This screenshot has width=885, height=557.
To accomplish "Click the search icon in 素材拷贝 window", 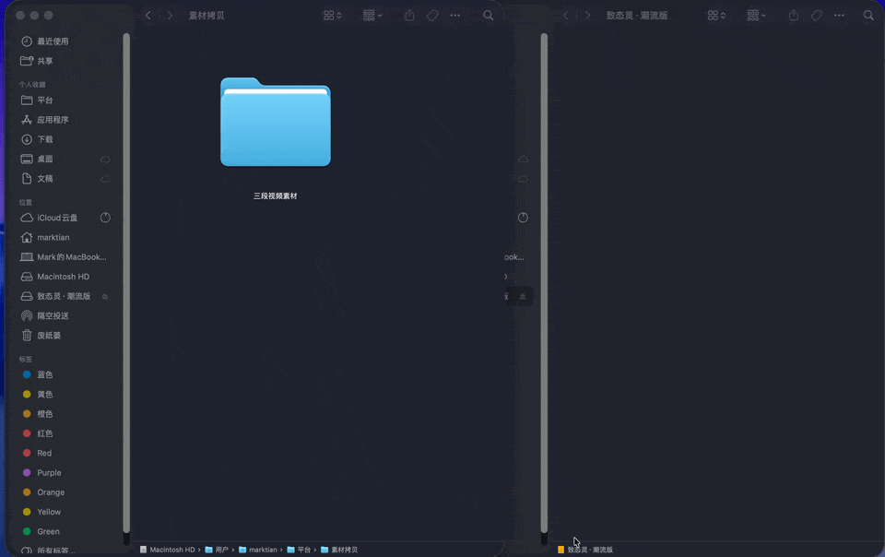I will 489,16.
